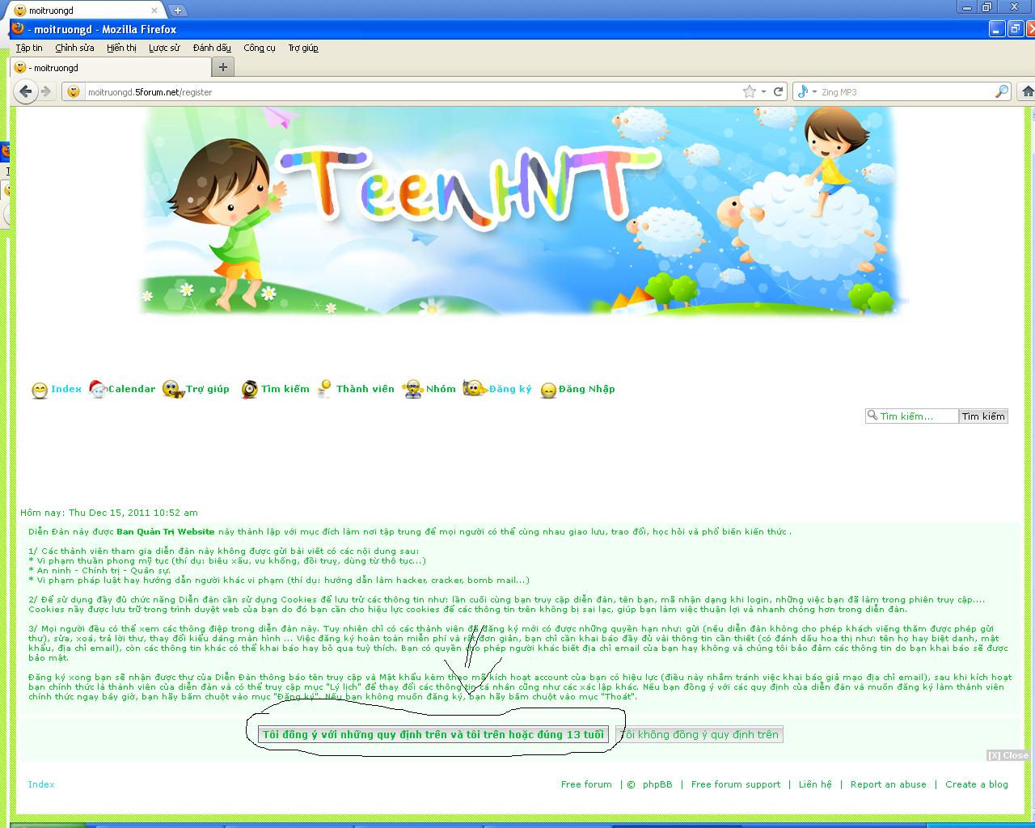This screenshot has width=1035, height=828.
Task: Click Tôi không đồng ý quy định trên button
Action: click(699, 734)
